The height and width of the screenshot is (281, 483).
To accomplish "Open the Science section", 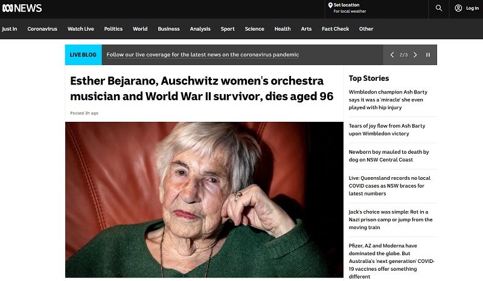I will click(254, 29).
